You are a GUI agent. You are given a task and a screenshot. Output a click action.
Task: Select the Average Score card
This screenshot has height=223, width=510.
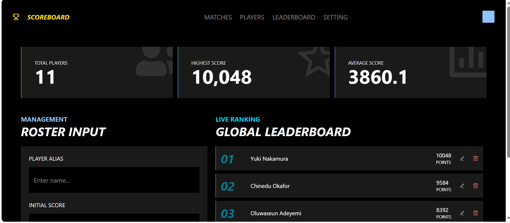[411, 72]
